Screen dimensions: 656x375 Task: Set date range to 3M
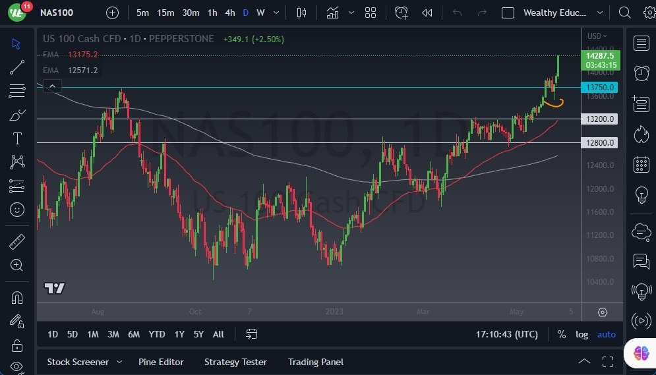pyautogui.click(x=113, y=334)
